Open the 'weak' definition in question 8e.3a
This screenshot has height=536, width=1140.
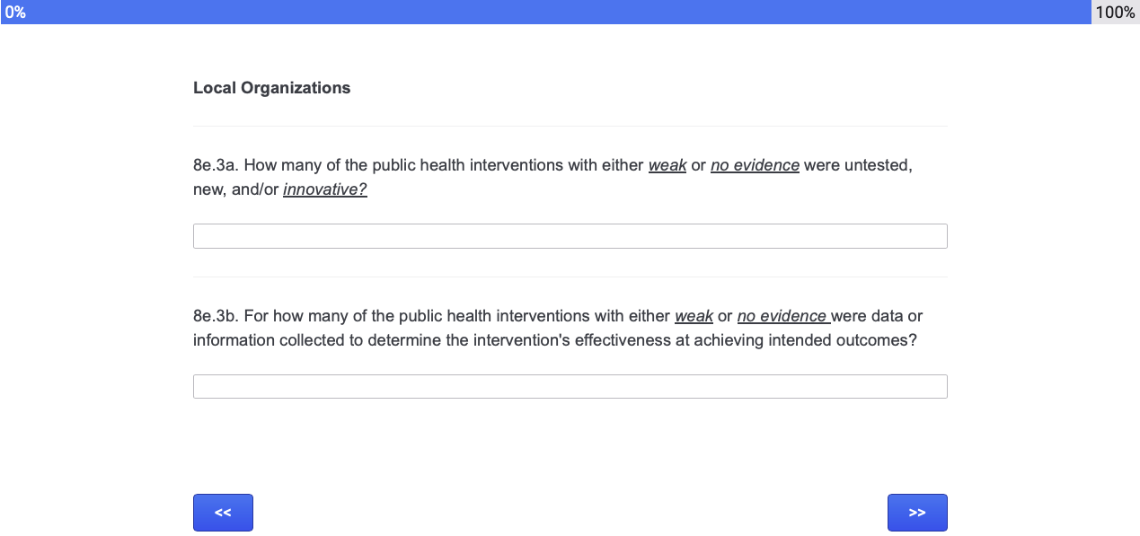coord(667,165)
